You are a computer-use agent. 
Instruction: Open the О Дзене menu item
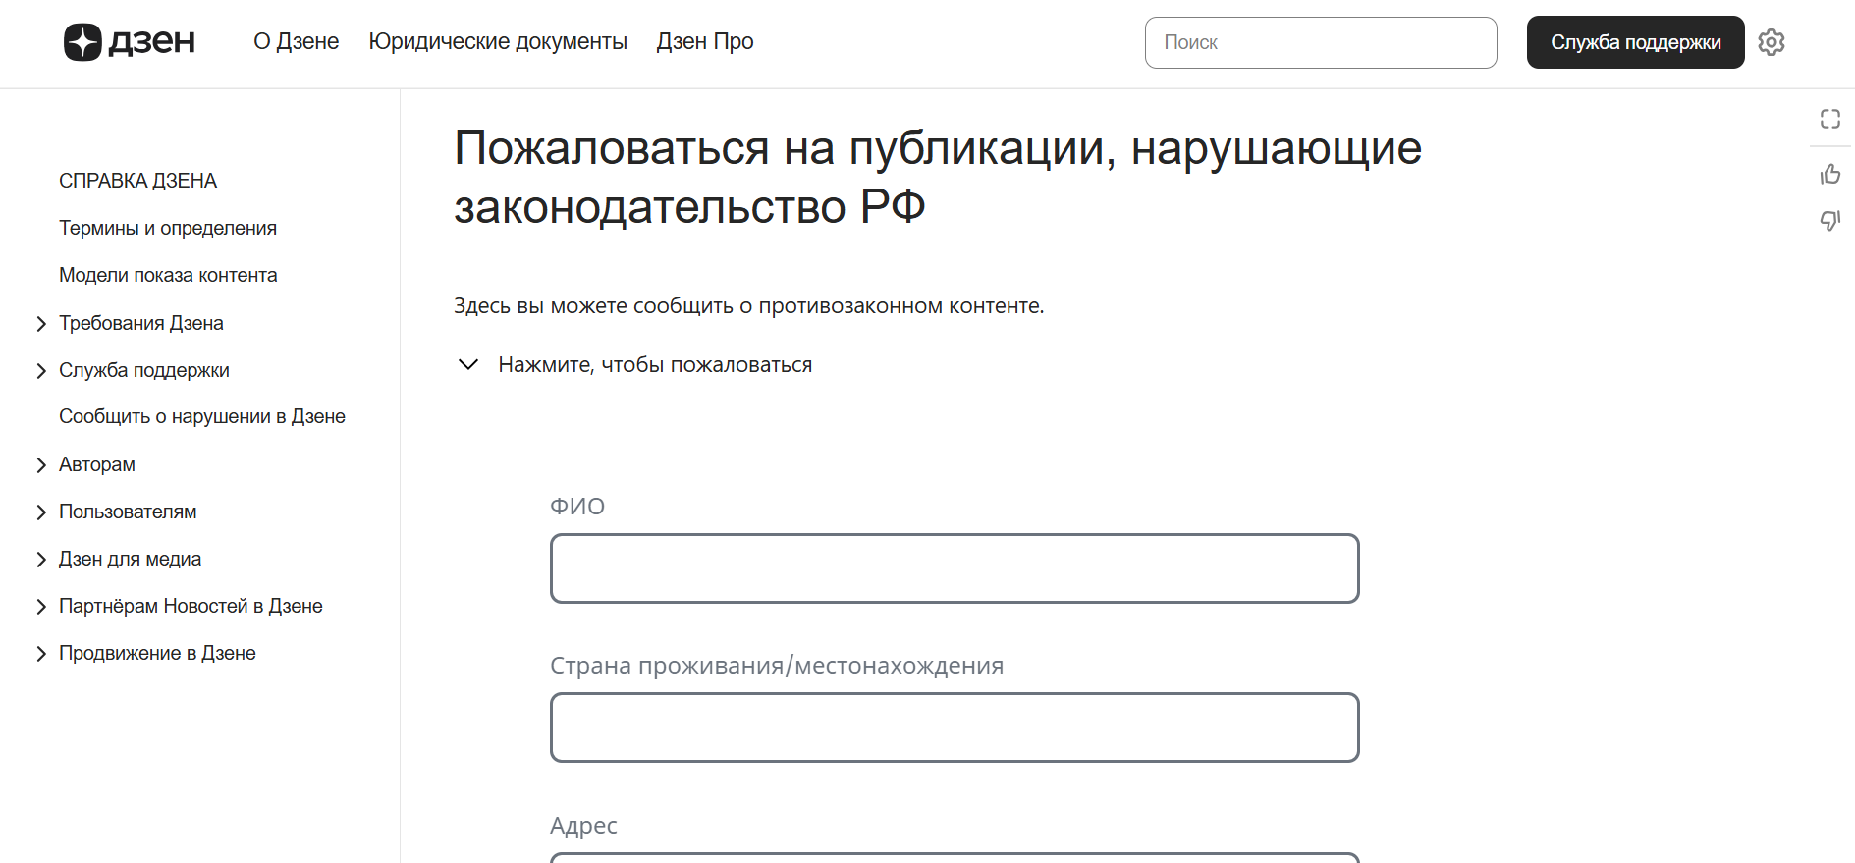tap(297, 41)
